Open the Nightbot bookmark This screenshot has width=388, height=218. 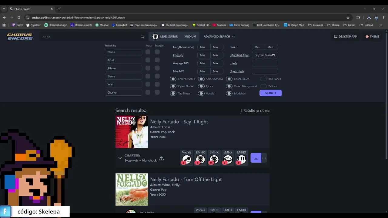pos(33,25)
